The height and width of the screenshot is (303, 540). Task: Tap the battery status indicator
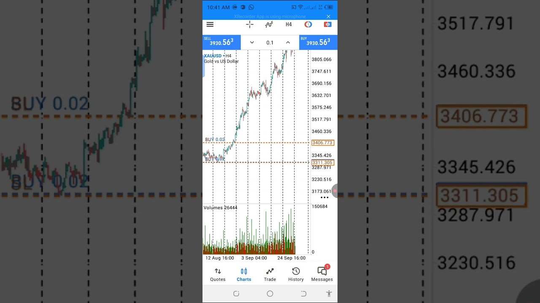(329, 7)
